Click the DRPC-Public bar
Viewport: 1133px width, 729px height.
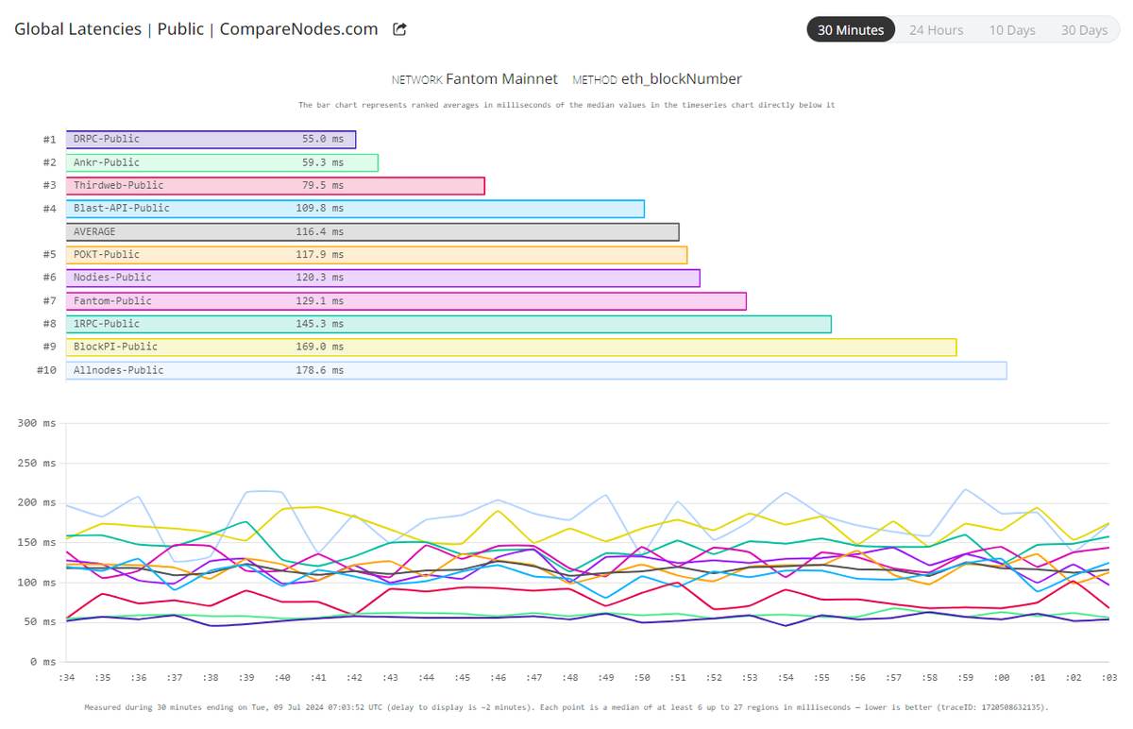pyautogui.click(x=211, y=139)
